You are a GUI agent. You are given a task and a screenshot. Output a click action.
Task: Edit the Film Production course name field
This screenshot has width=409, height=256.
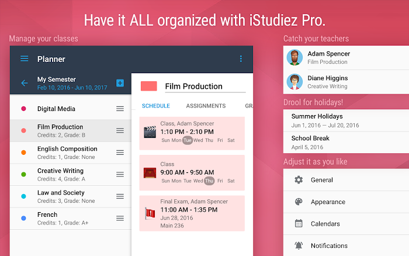point(204,87)
